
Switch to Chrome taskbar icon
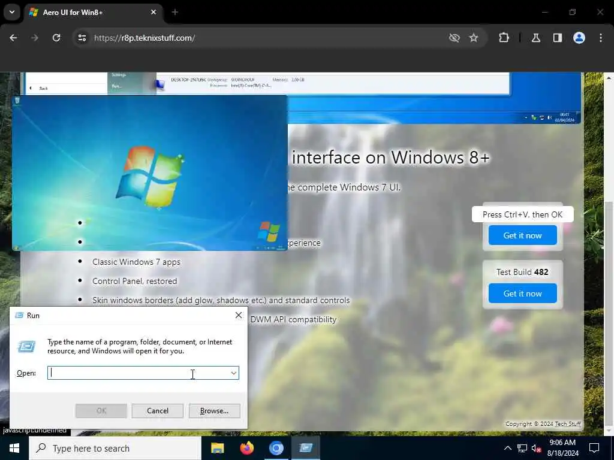coord(276,448)
